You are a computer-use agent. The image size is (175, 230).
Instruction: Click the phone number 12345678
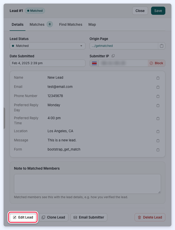point(55,96)
